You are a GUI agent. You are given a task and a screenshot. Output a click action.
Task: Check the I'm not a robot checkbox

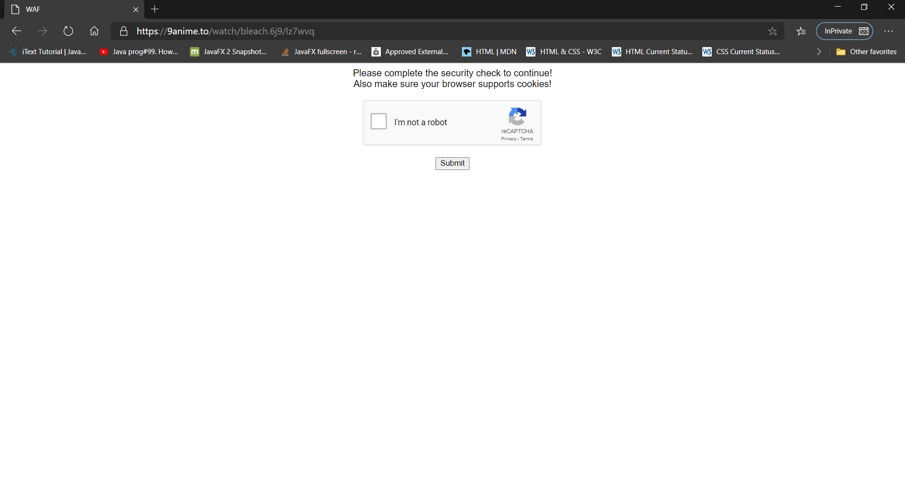point(378,121)
